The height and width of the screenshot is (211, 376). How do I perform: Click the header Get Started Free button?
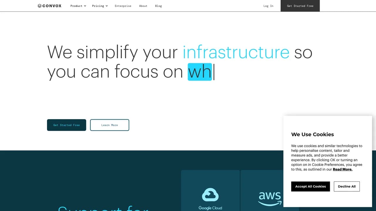(x=300, y=6)
